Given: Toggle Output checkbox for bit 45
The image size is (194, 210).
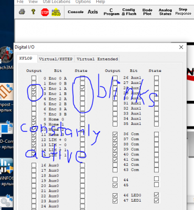Looking at the screenshot, I should [x=115, y=185].
